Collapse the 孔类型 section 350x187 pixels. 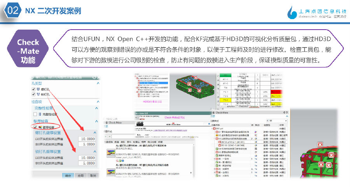(x=98, y=83)
